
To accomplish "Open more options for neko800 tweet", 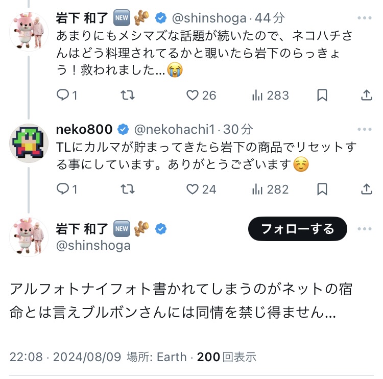I will (x=365, y=129).
